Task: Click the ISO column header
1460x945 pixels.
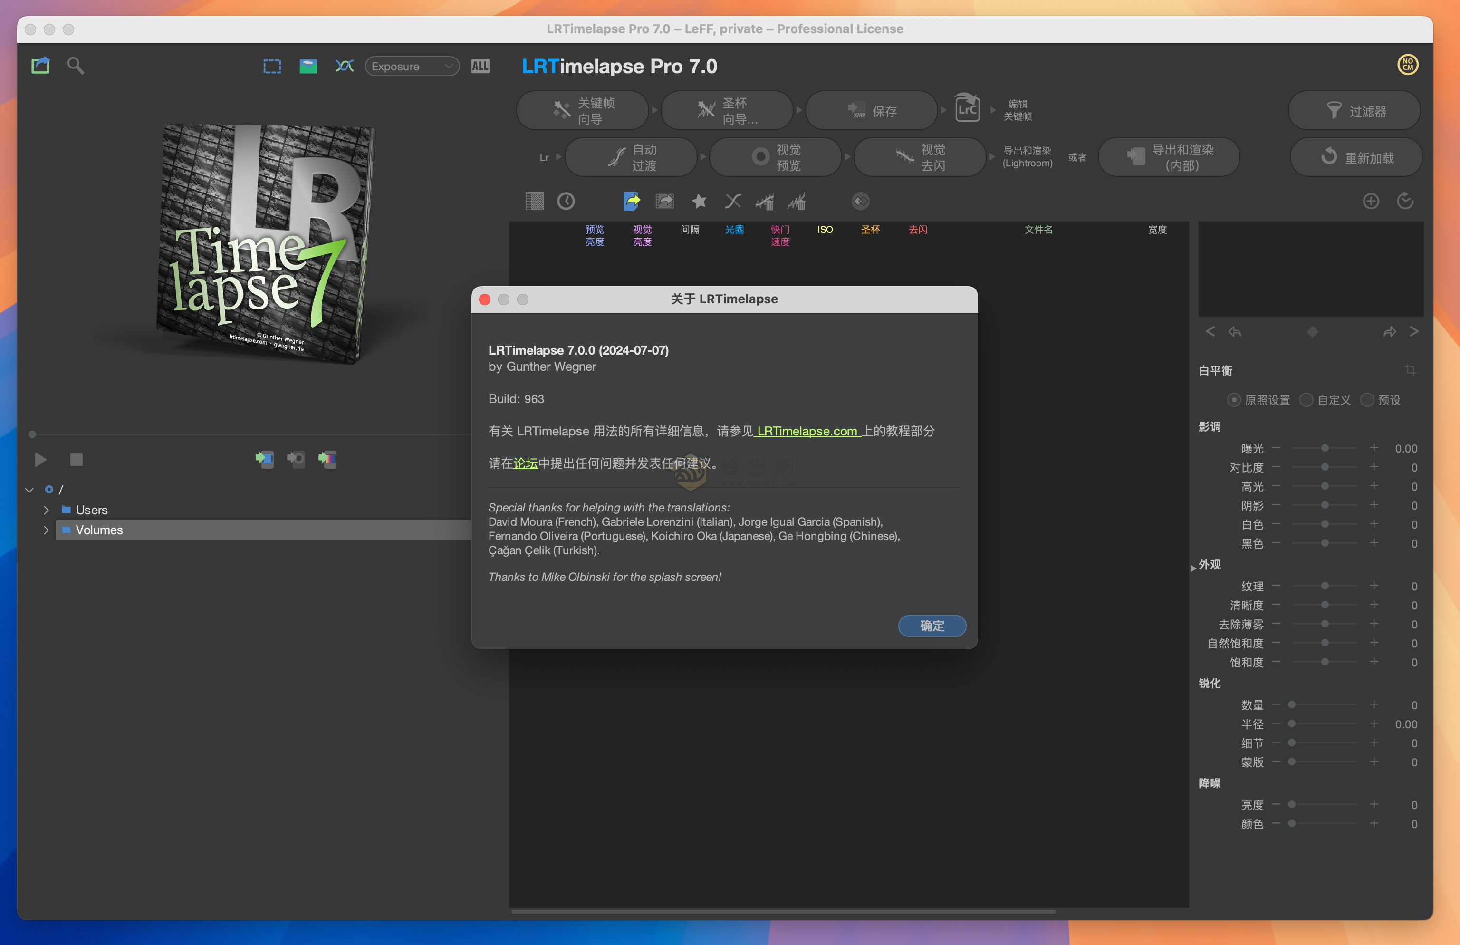Action: pos(825,230)
